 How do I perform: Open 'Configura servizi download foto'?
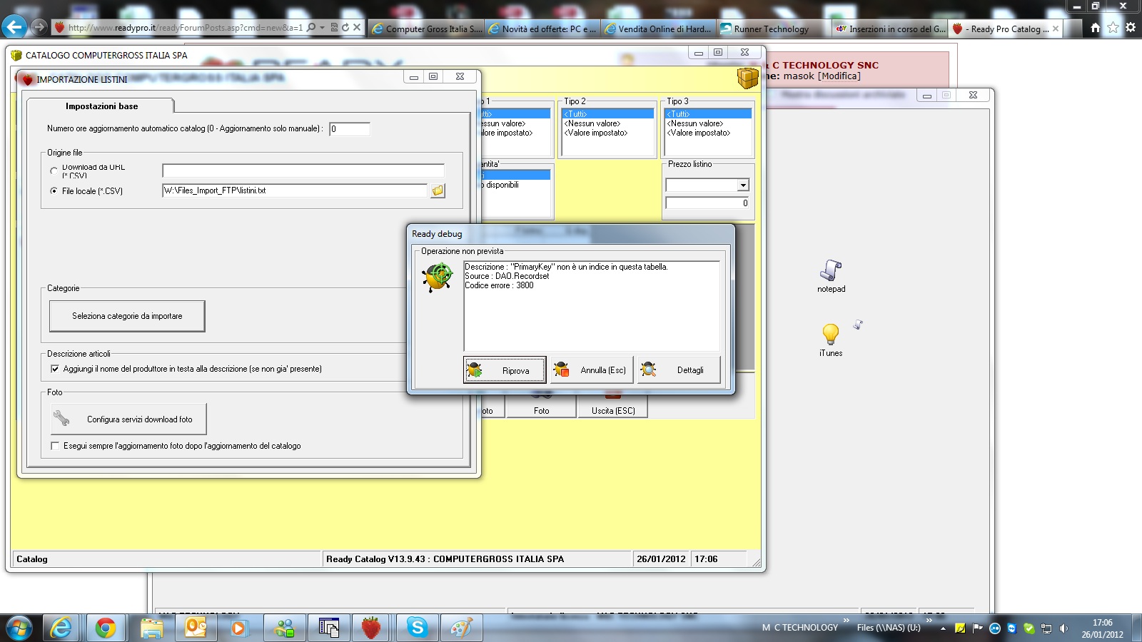pyautogui.click(x=128, y=419)
